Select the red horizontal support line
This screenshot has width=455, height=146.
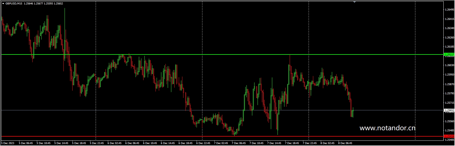[222, 136]
